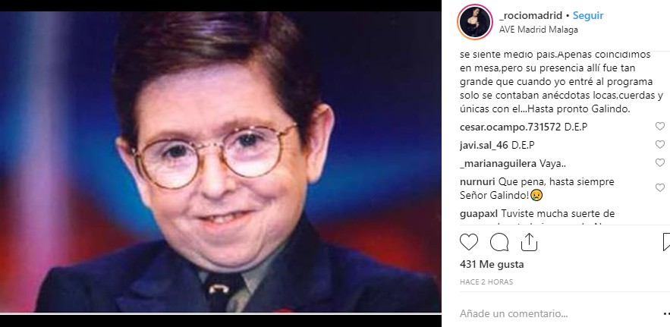The image size is (670, 327).
Task: Open the HACE 2 HORAS timestamp
Action: (x=486, y=281)
